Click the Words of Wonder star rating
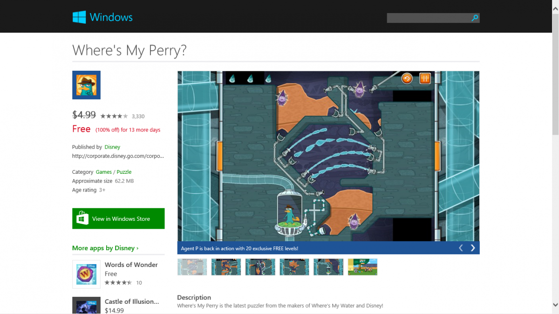Image resolution: width=559 pixels, height=314 pixels. click(x=118, y=283)
